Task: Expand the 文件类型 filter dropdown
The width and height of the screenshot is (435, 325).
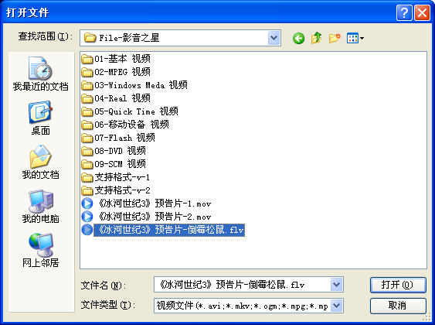Action: coord(336,306)
